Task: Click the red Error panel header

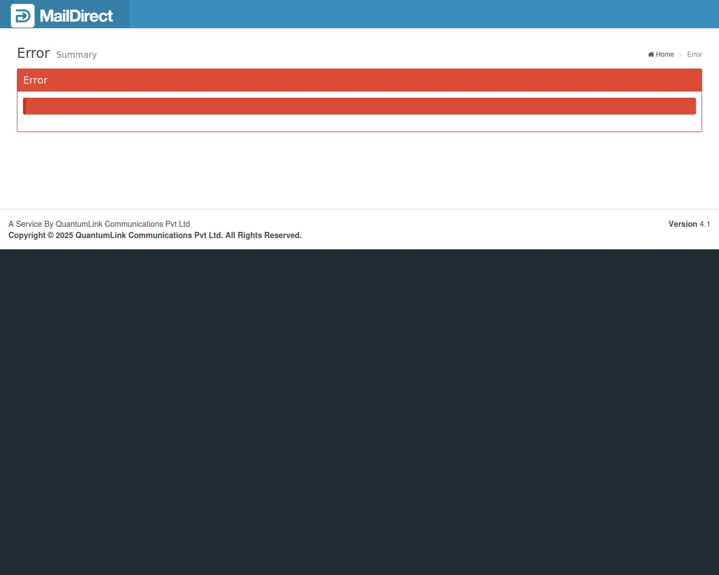Action: click(359, 80)
